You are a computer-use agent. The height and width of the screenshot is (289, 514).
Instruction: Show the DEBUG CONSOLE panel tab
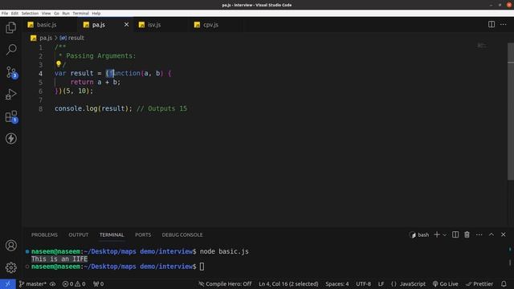tap(182, 234)
